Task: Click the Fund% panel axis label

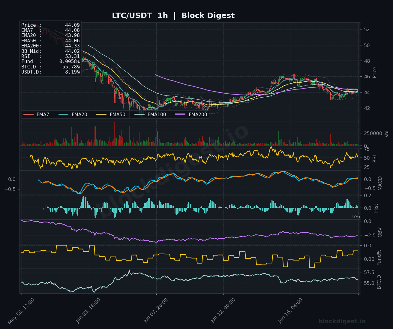Action: pos(379,257)
